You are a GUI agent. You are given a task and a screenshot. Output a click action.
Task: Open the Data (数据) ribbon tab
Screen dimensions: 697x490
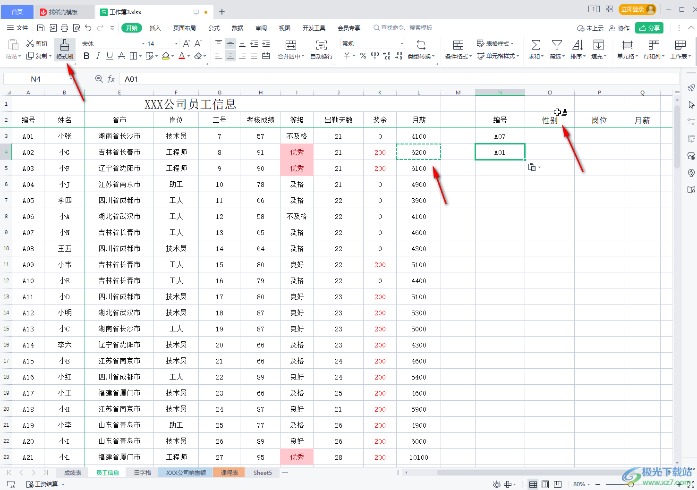238,28
